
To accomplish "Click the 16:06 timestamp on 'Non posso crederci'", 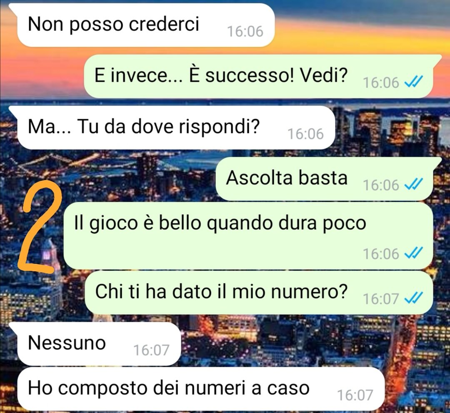I will 245,31.
